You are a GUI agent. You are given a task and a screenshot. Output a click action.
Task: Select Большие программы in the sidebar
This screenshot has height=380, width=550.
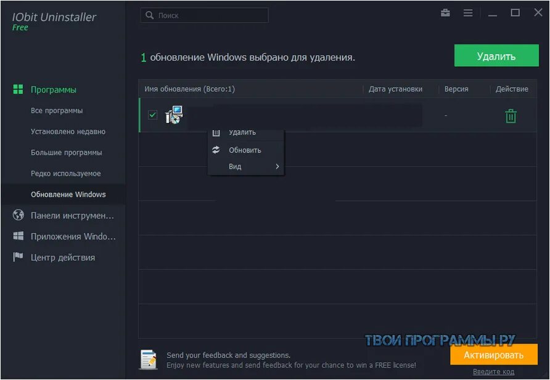67,152
